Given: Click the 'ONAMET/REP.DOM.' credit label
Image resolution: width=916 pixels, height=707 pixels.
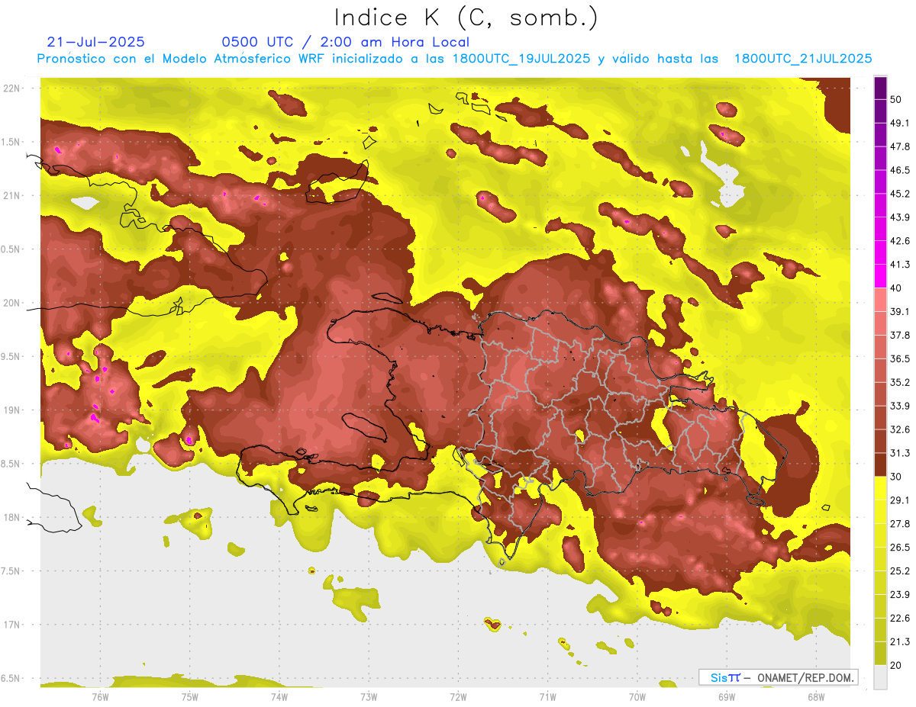Looking at the screenshot, I should (807, 677).
